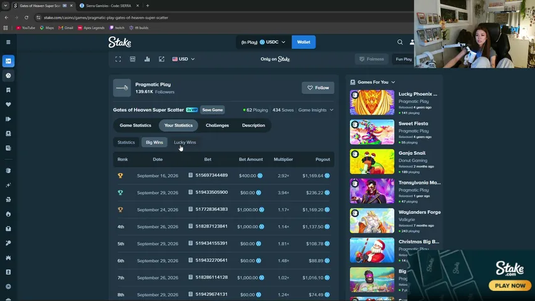Open the Waylanders Forge game thumbnail

[372, 221]
